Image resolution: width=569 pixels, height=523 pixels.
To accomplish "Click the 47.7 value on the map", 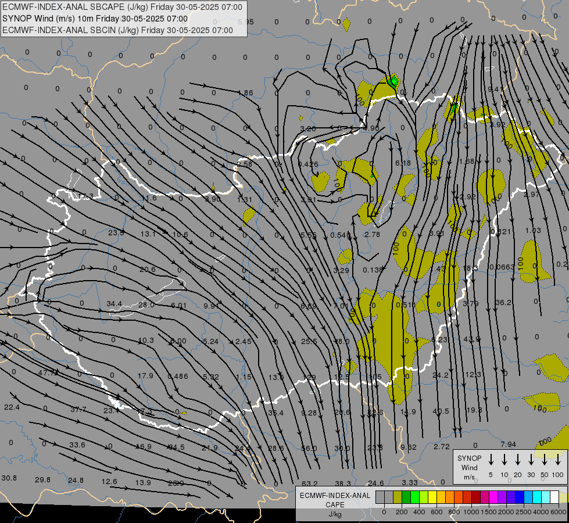I will [46, 372].
